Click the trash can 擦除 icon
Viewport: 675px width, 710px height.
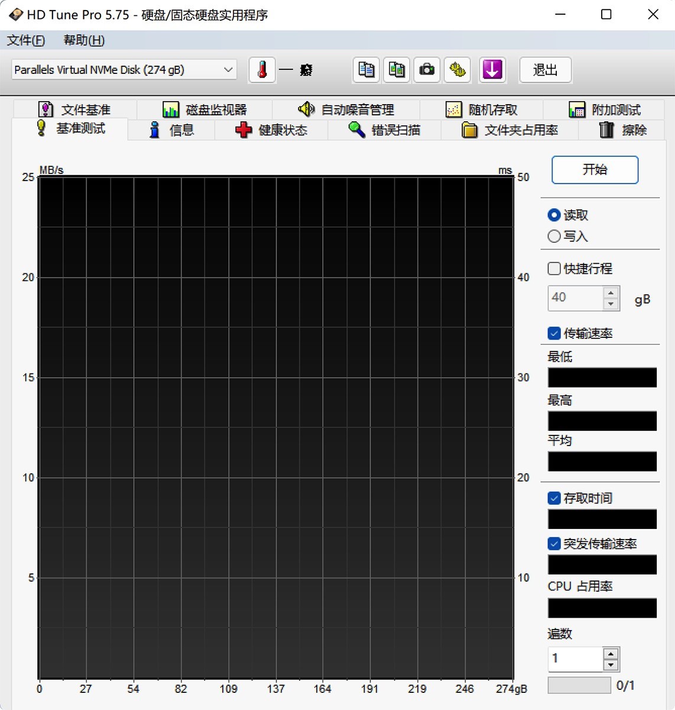[606, 130]
